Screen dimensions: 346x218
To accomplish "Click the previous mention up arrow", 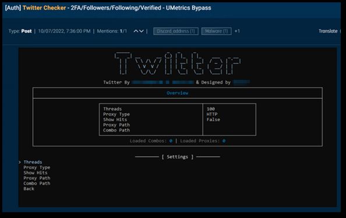I will point(136,31).
